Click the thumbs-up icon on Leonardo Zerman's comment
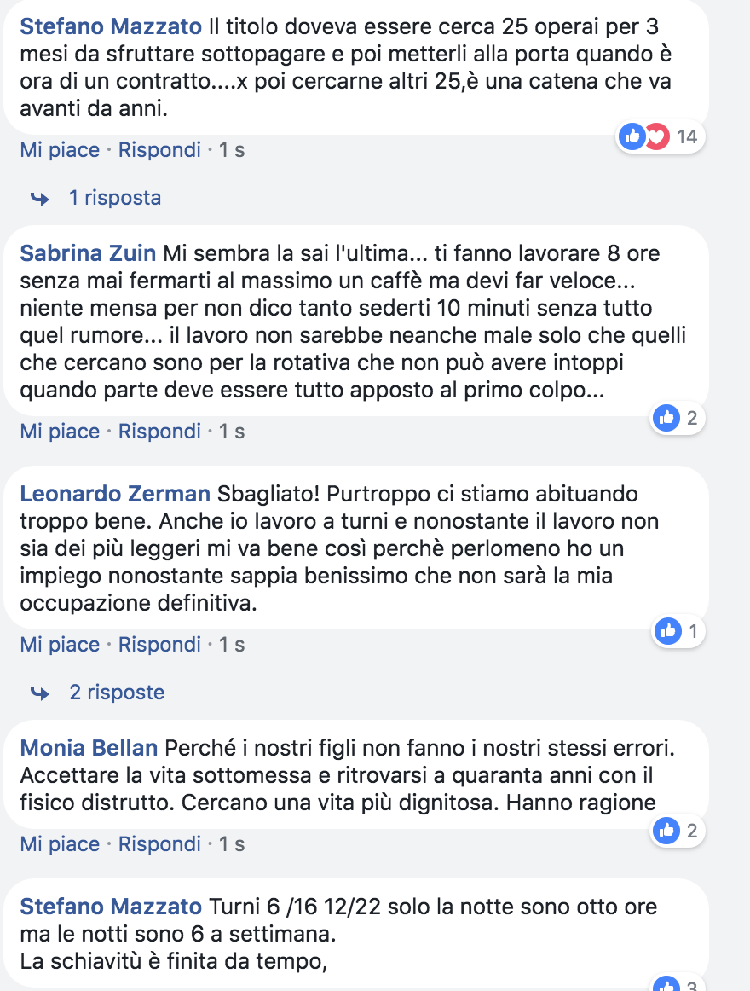Viewport: 750px width, 991px height. coord(669,631)
